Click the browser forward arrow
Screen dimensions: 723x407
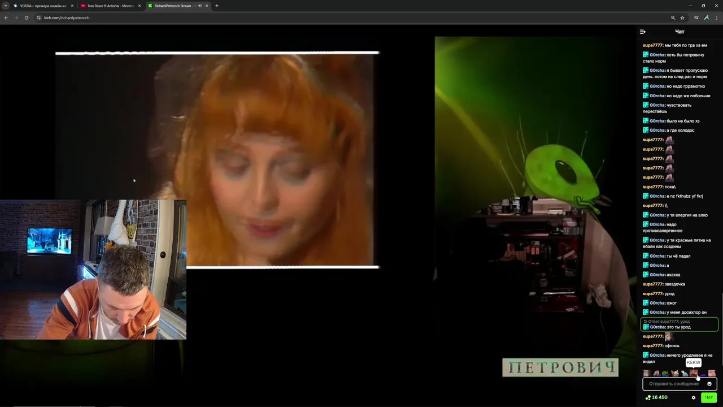pos(16,18)
